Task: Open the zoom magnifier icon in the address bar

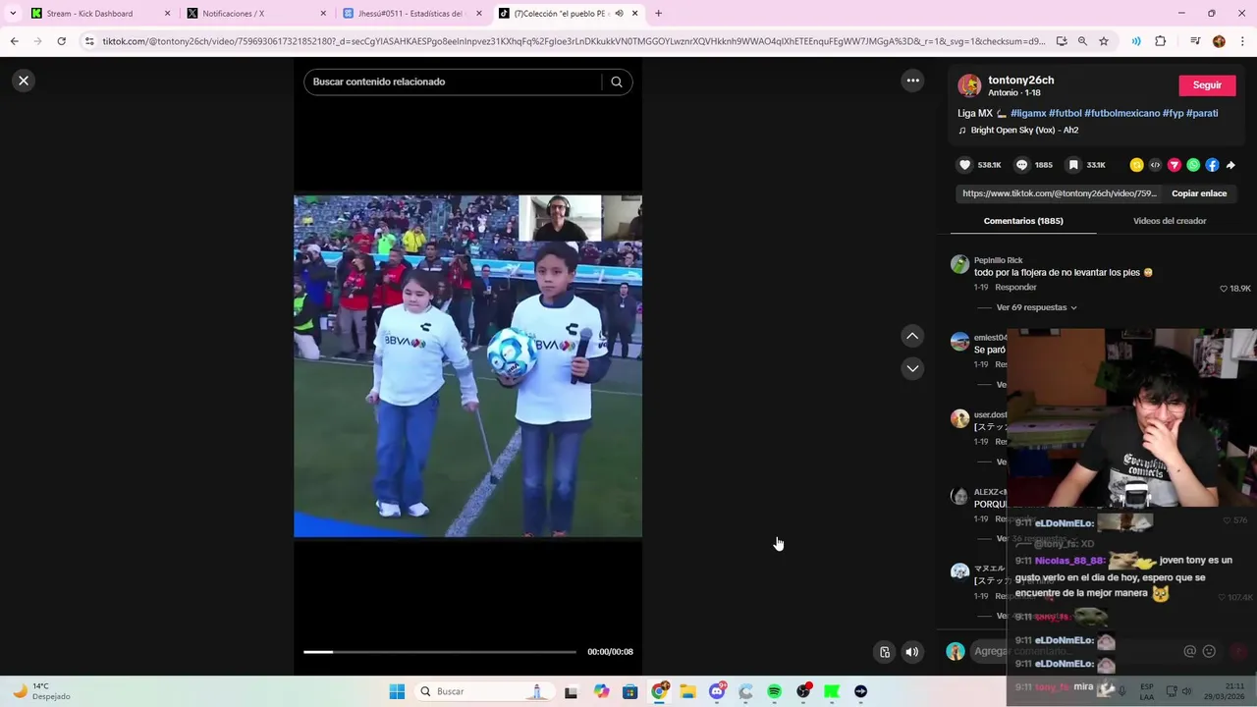Action: 1082,41
